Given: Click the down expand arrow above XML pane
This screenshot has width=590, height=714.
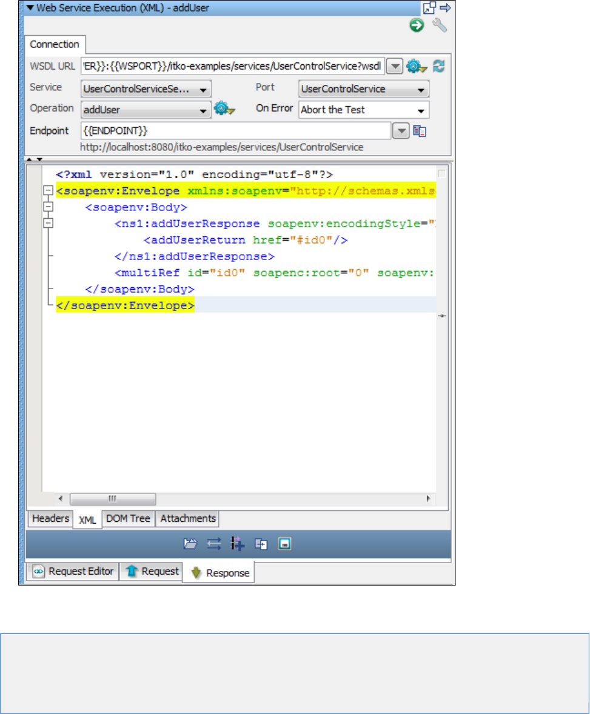Looking at the screenshot, I should [x=39, y=159].
